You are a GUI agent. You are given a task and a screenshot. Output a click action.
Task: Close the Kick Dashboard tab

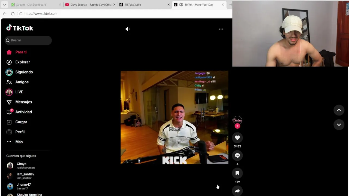[60, 5]
